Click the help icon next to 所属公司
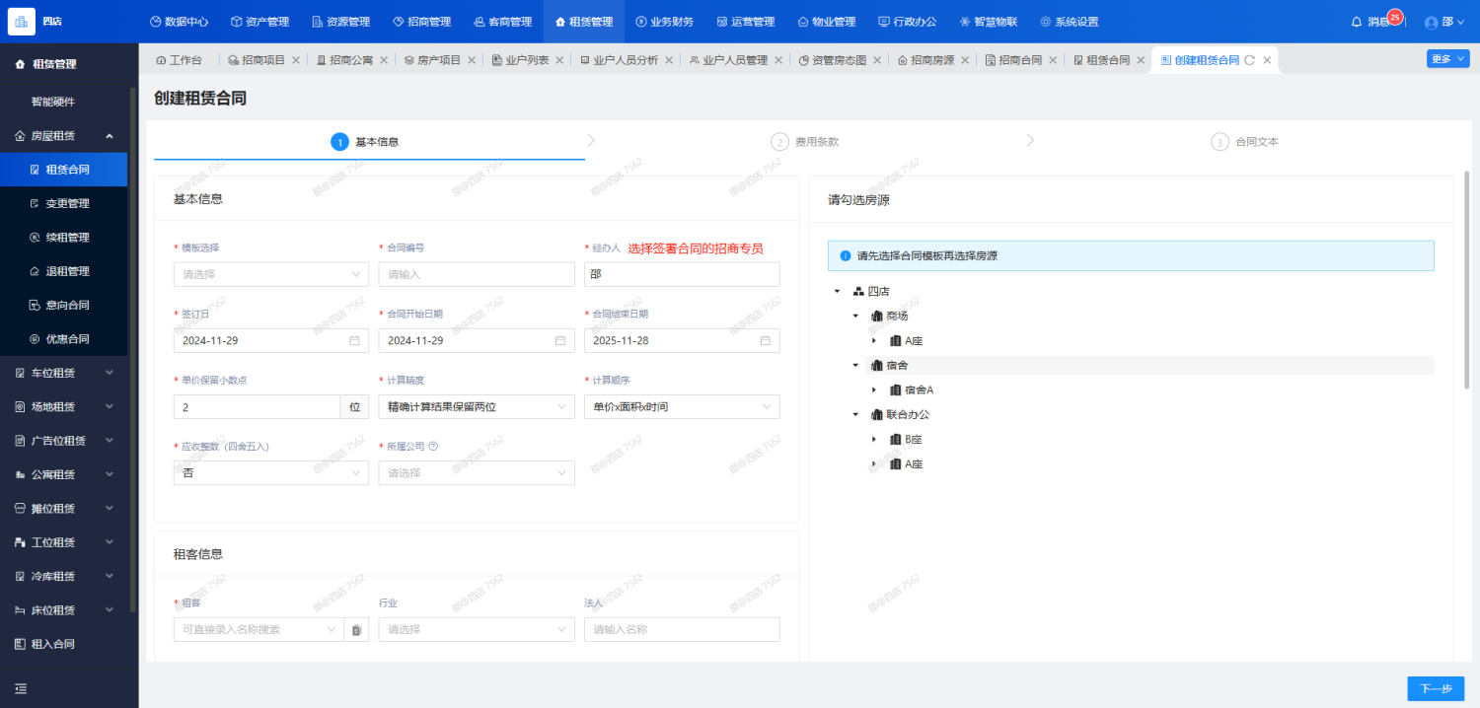This screenshot has width=1480, height=708. [433, 447]
